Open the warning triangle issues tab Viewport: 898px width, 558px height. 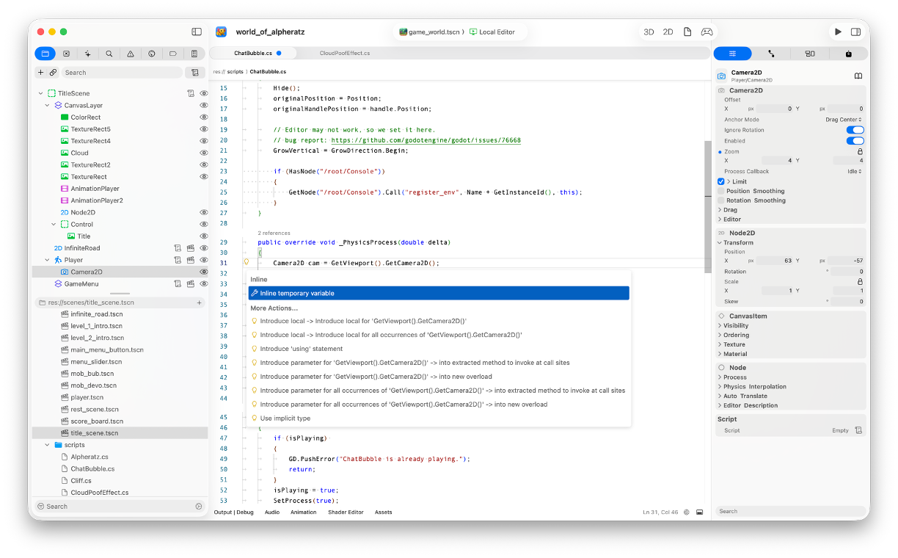pyautogui.click(x=131, y=54)
